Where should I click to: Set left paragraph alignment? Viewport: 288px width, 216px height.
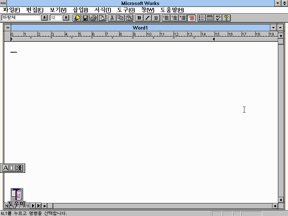coord(166,18)
